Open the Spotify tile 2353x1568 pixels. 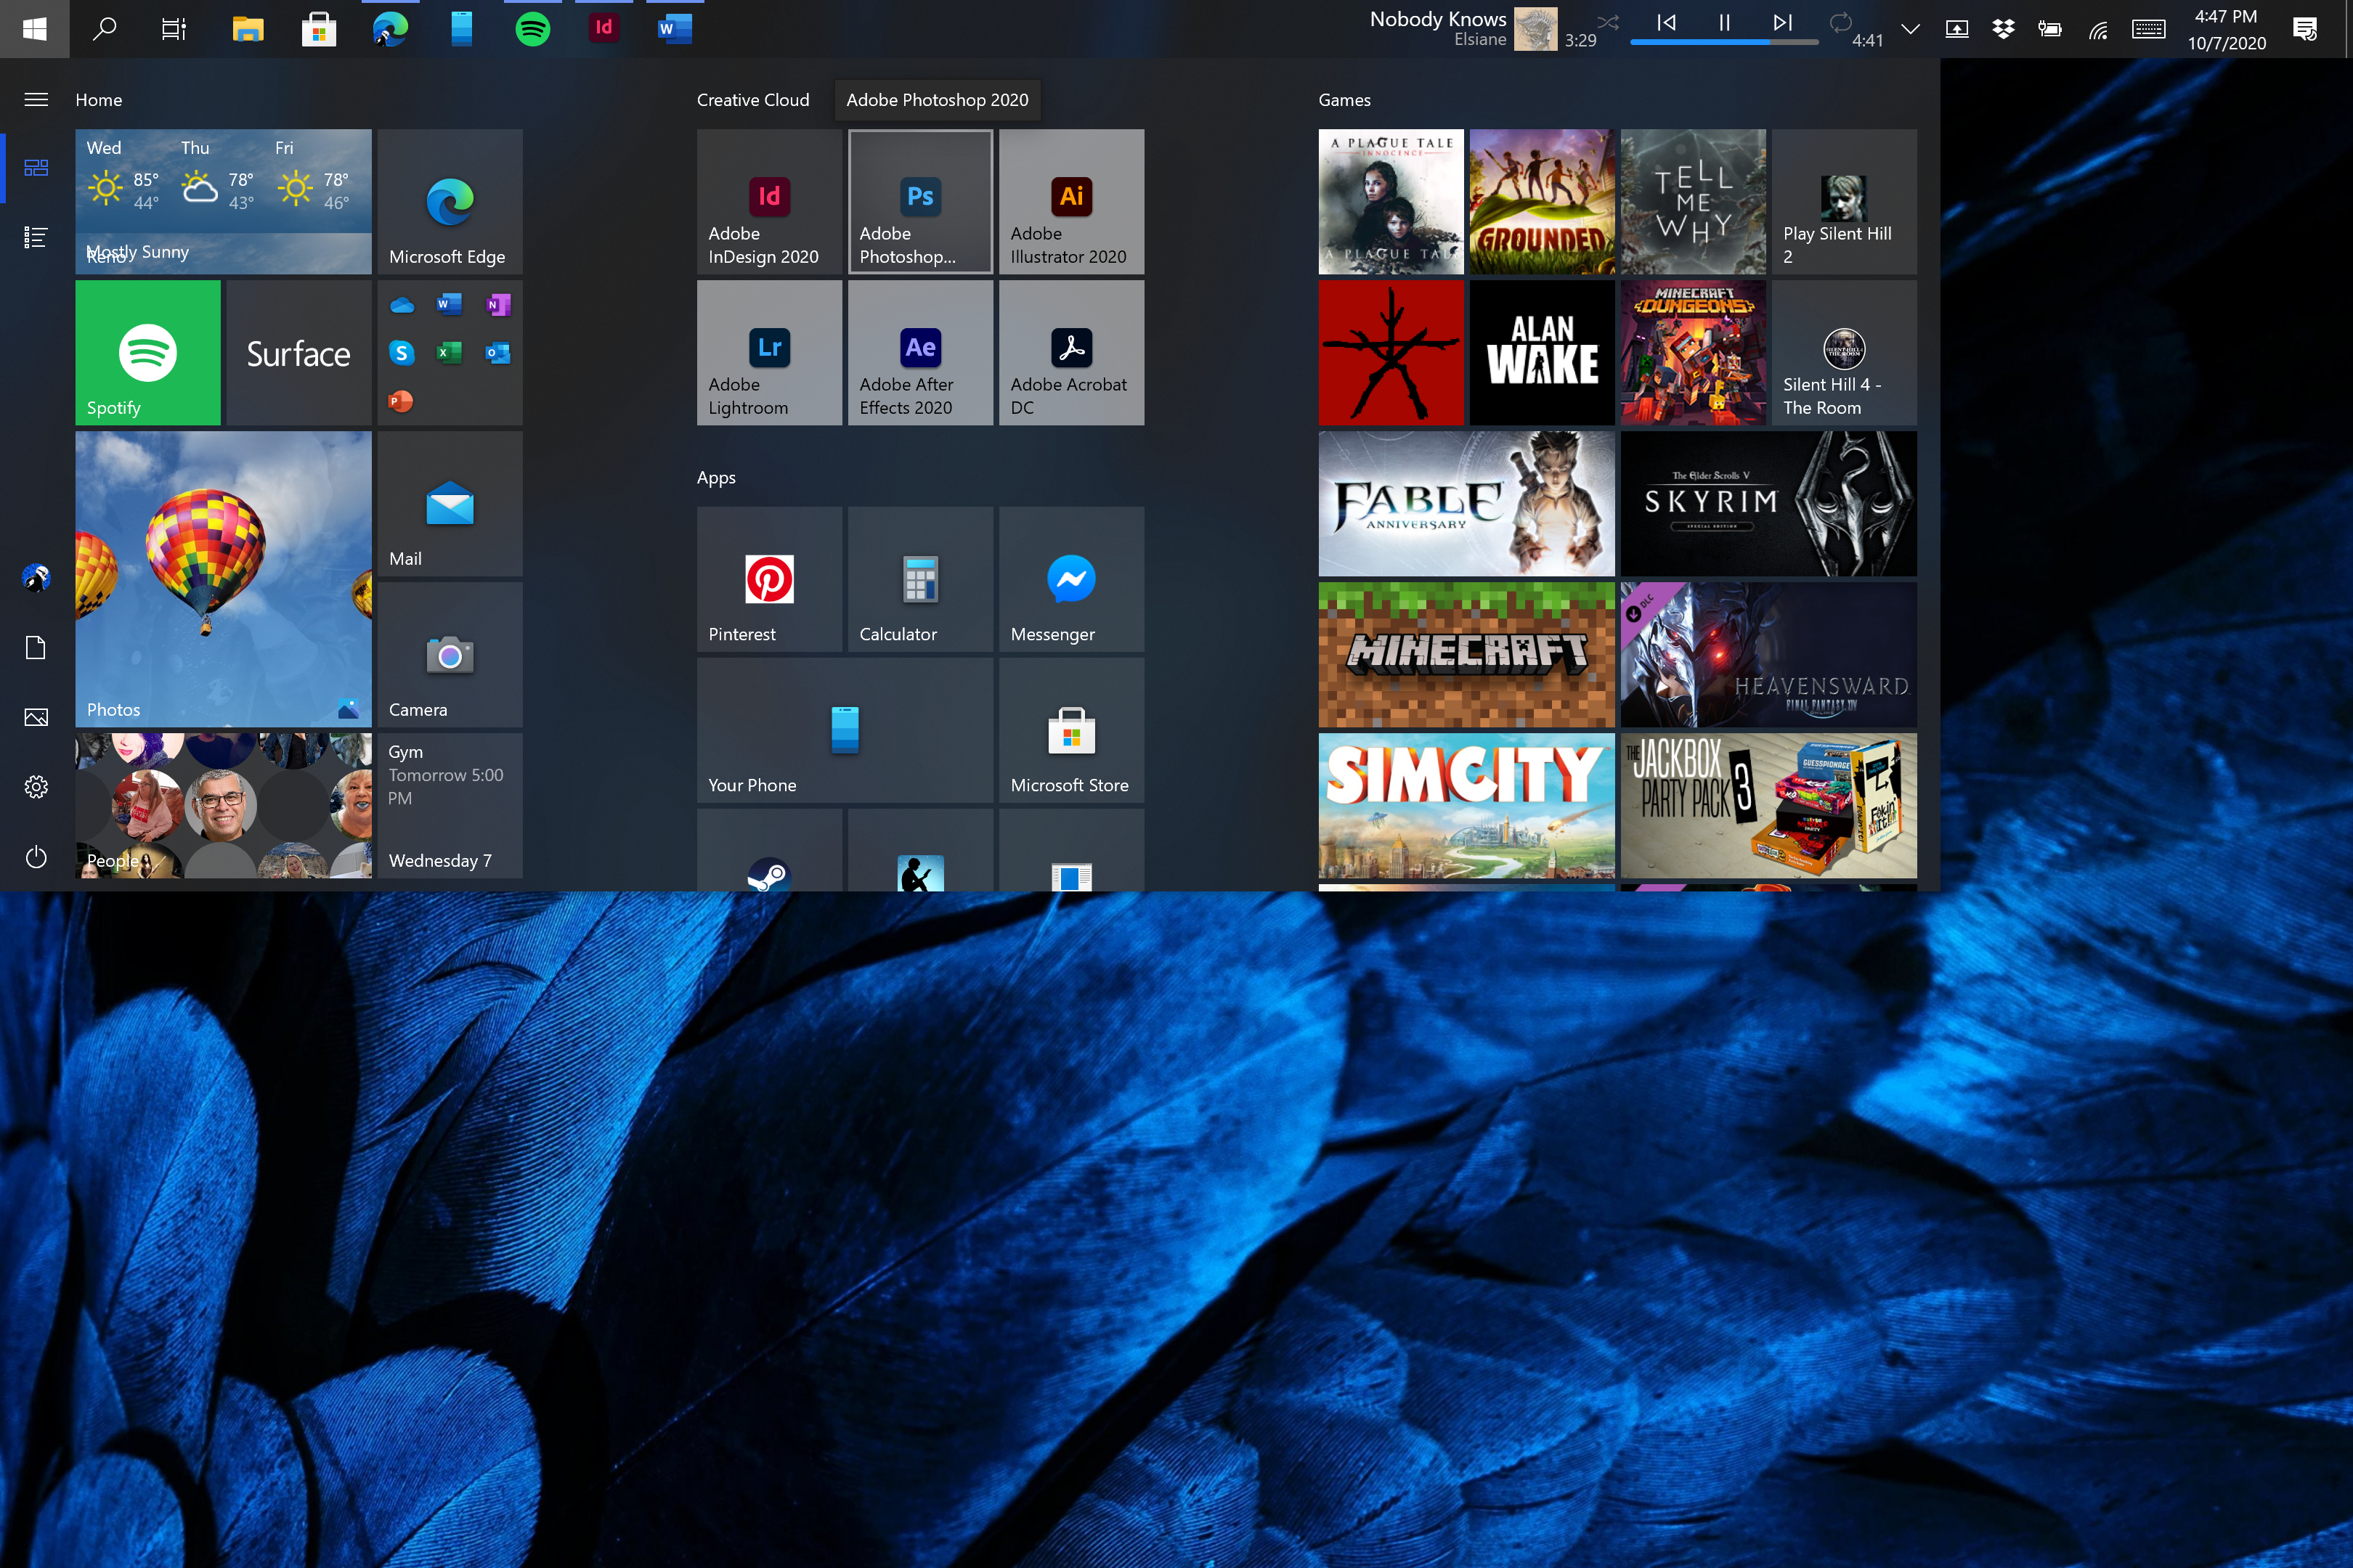pos(147,352)
